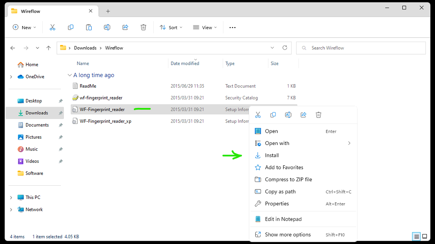Open Home in the navigation pane

coord(32,65)
